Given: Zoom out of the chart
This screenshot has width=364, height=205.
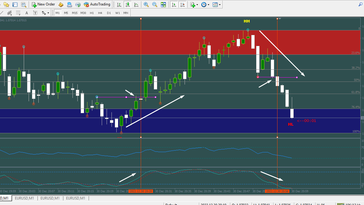Looking at the screenshot, I should point(155,4).
